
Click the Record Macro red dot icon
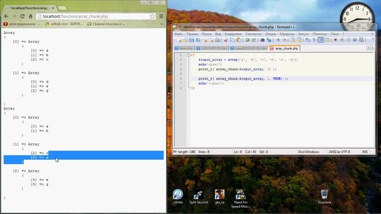(x=336, y=40)
